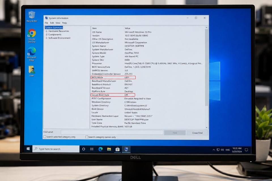Screen dimensions: 272x181
Task: Select the Version row
Action: (148, 36)
